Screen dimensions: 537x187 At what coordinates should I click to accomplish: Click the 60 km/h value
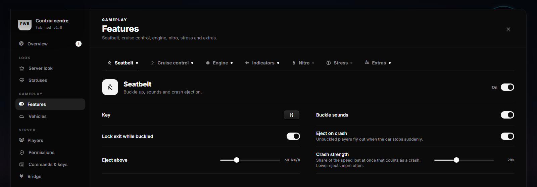pos(292,160)
